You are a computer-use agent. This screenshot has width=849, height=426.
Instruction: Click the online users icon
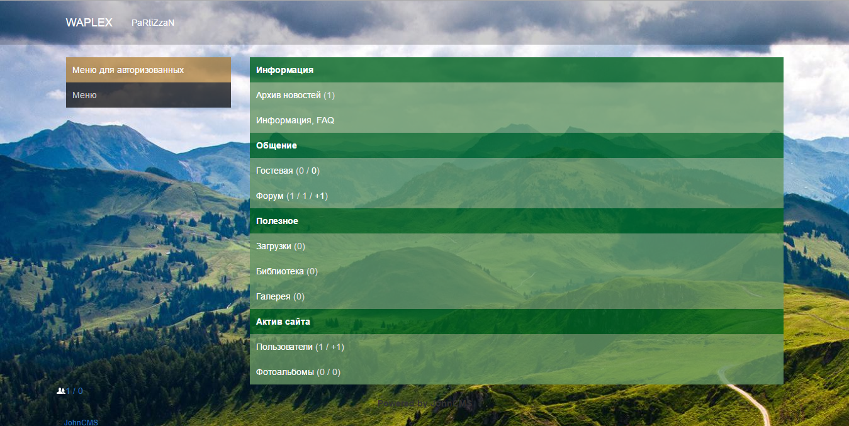(61, 391)
